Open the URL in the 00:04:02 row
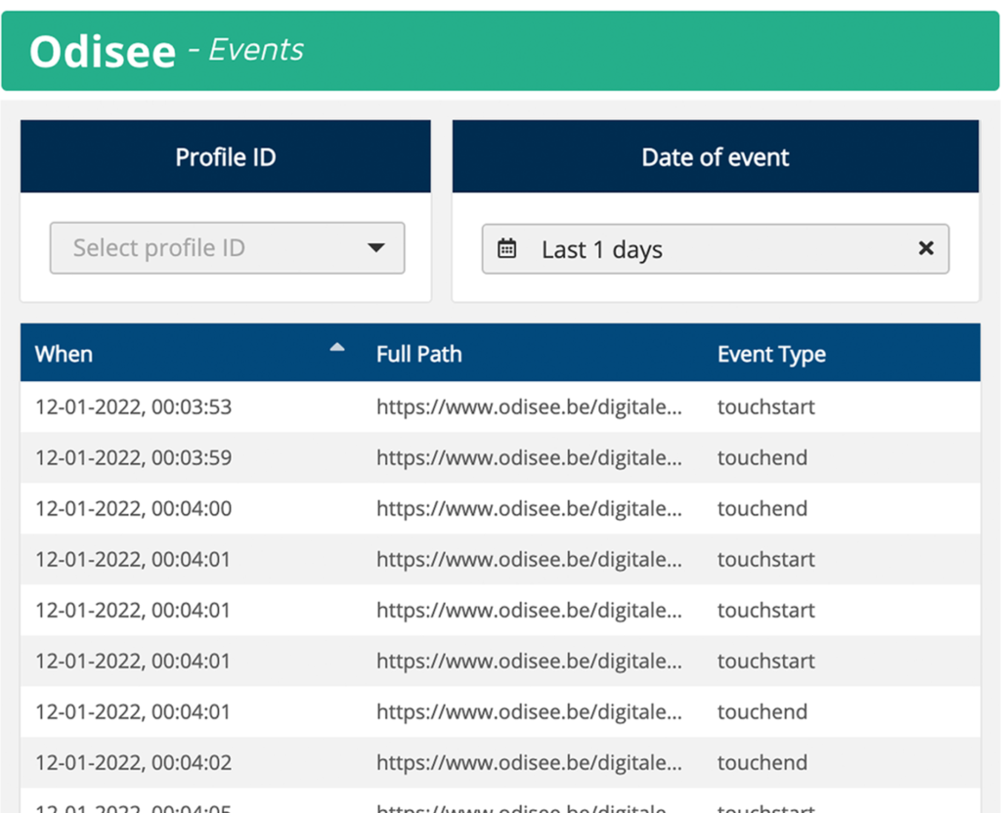Image resolution: width=1001 pixels, height=813 pixels. (x=529, y=762)
